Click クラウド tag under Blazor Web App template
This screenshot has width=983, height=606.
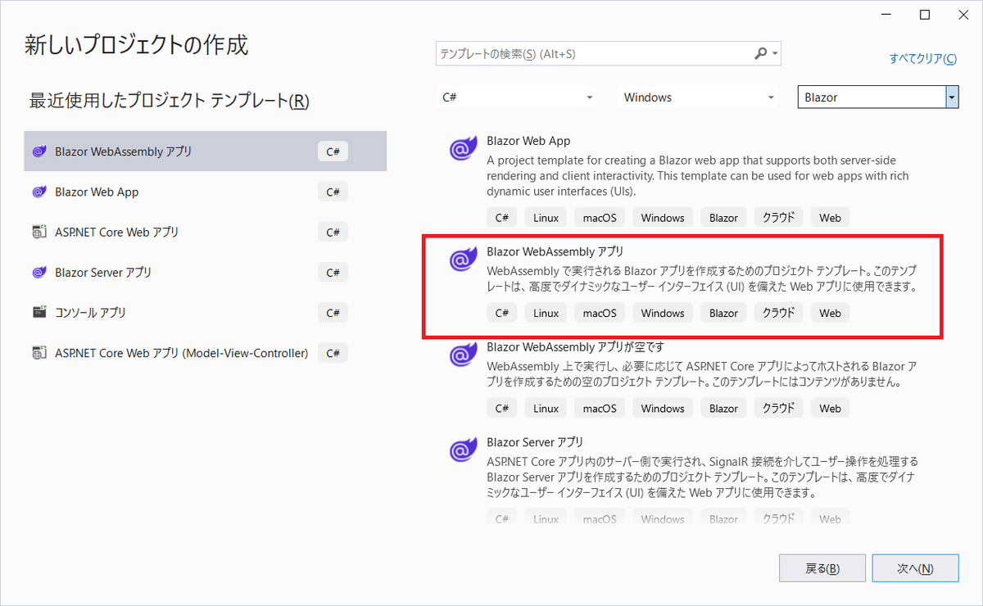click(x=778, y=218)
